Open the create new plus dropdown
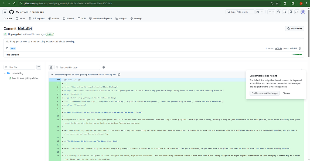 [271, 12]
